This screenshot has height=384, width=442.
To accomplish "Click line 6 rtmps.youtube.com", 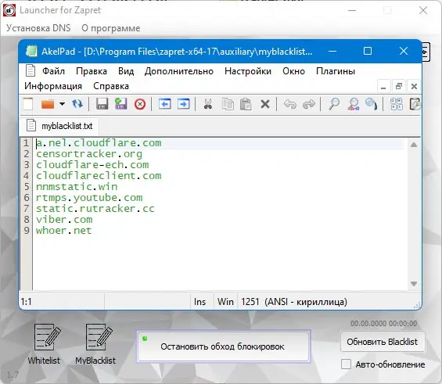I will point(89,198).
